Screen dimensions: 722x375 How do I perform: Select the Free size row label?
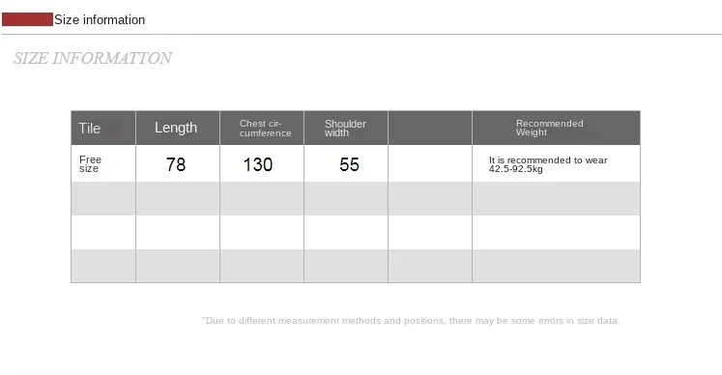click(x=90, y=164)
